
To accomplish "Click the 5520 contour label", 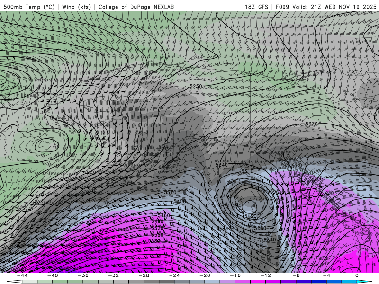I will tap(157, 228).
